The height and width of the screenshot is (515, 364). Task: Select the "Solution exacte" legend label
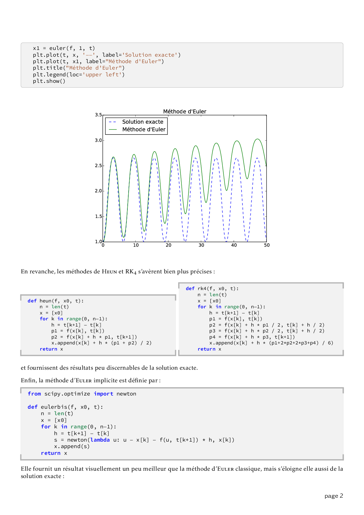click(x=143, y=122)
